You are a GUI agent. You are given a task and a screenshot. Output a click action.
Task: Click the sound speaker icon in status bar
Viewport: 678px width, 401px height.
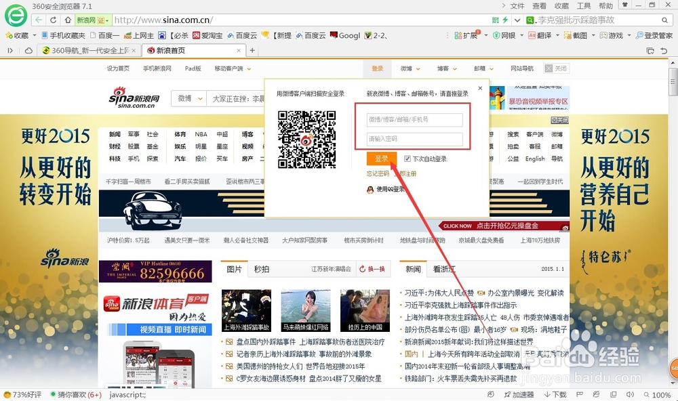click(630, 394)
